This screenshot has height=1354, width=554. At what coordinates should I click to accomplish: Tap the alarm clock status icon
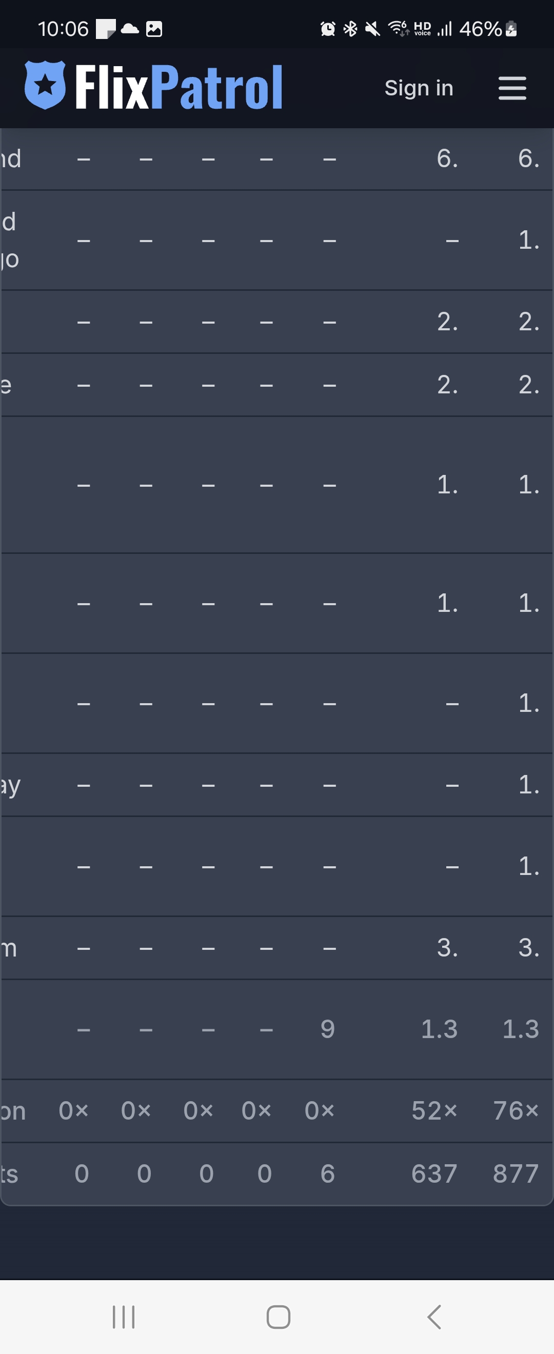[x=327, y=29]
